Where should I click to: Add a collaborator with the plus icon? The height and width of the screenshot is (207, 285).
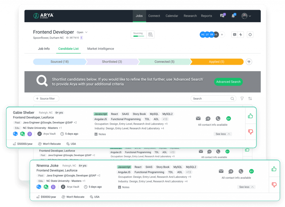tap(222, 34)
